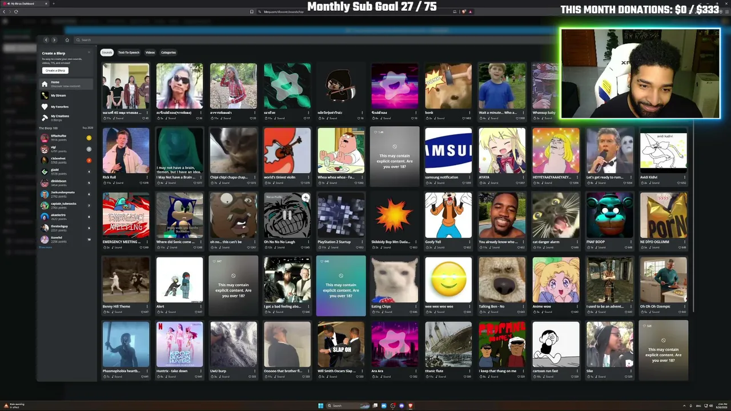Viewport: 731px width, 411px height.
Task: Reload the browser page
Action: (x=15, y=11)
